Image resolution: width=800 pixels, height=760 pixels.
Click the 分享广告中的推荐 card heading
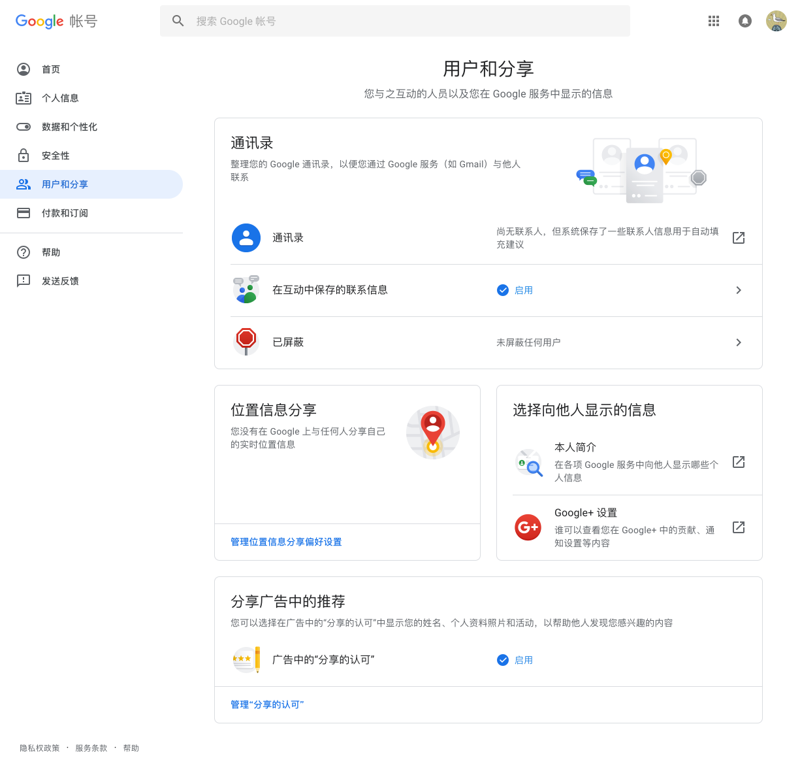coord(288,601)
